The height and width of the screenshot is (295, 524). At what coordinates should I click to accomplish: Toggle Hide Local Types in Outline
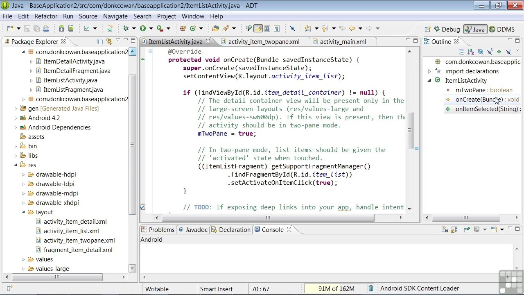point(508,52)
